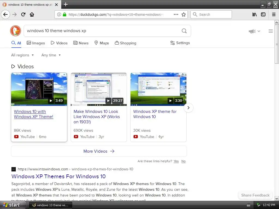Image resolution: width=279 pixels, height=209 pixels.
Task: Open DuckDuckGo side menu hamburger
Action: coord(271,31)
